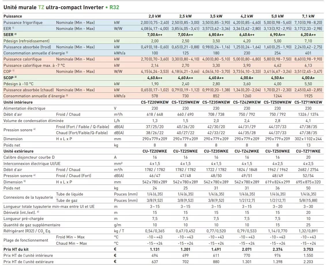This screenshot has height=266, width=326.
Task: Click the green R32 text in the title
Action: point(114,7)
